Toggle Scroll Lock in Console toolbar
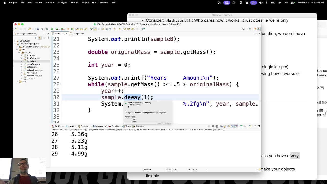 225,126
